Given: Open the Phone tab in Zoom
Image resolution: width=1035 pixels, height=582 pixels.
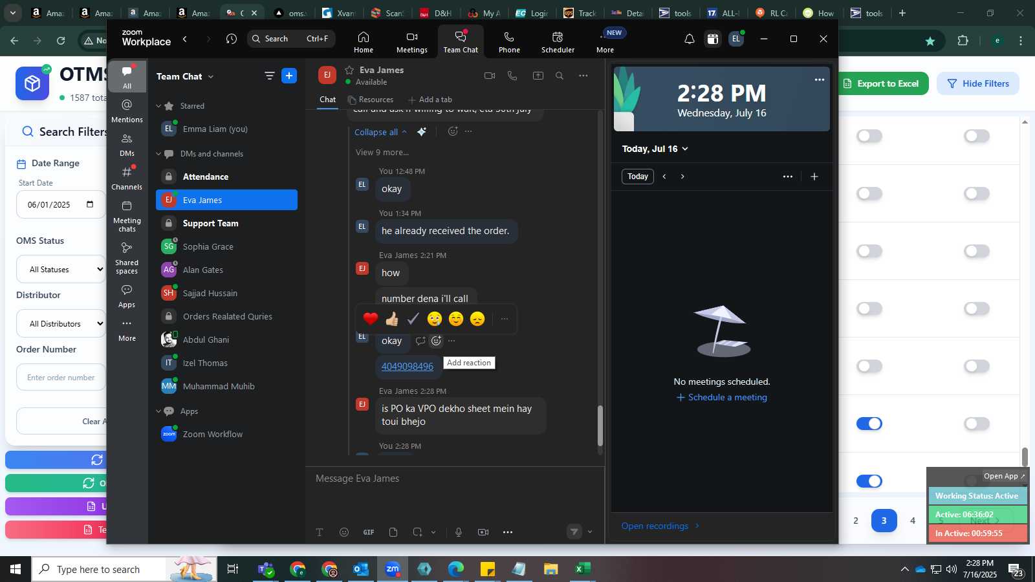Looking at the screenshot, I should 509,42.
